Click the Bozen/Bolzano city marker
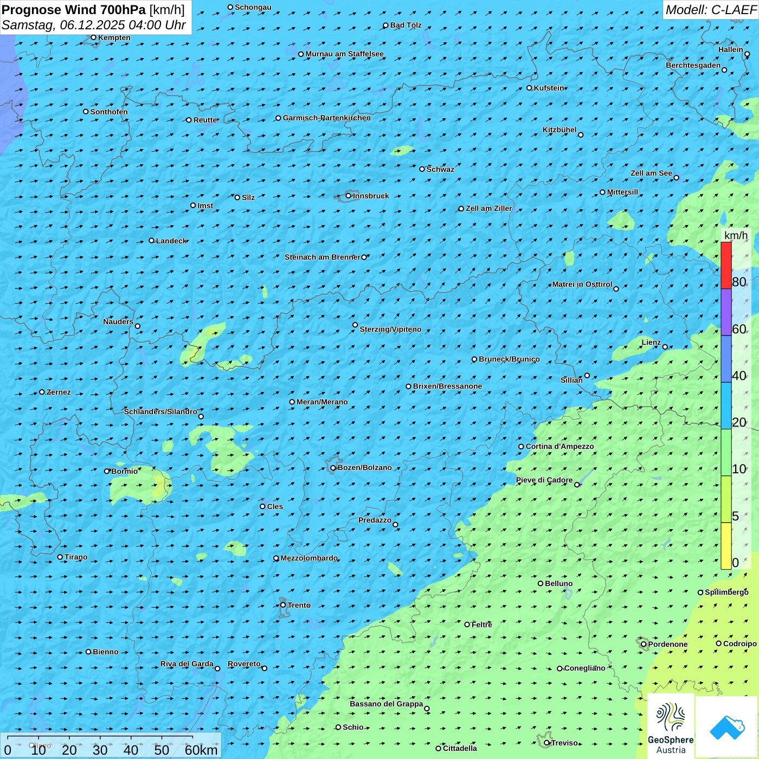 click(x=333, y=468)
